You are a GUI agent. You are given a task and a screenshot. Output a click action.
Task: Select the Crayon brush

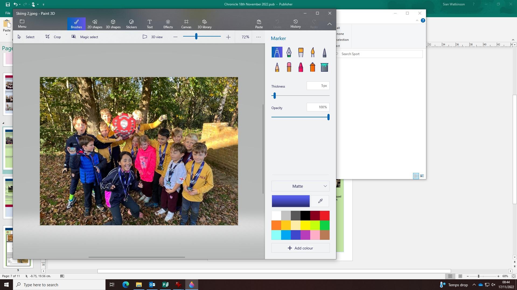click(301, 67)
